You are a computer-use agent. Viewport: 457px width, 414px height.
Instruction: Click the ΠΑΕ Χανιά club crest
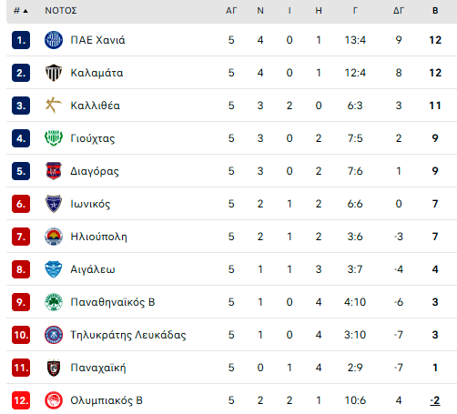coord(54,40)
